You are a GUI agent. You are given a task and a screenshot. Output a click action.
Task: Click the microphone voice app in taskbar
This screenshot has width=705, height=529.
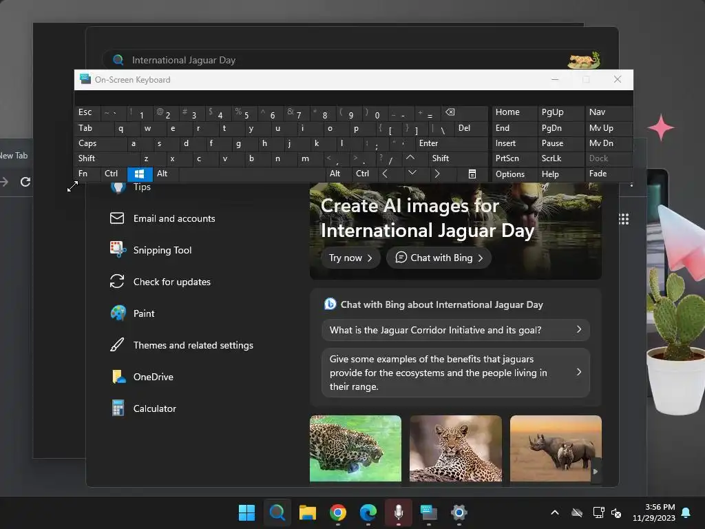coord(399,512)
